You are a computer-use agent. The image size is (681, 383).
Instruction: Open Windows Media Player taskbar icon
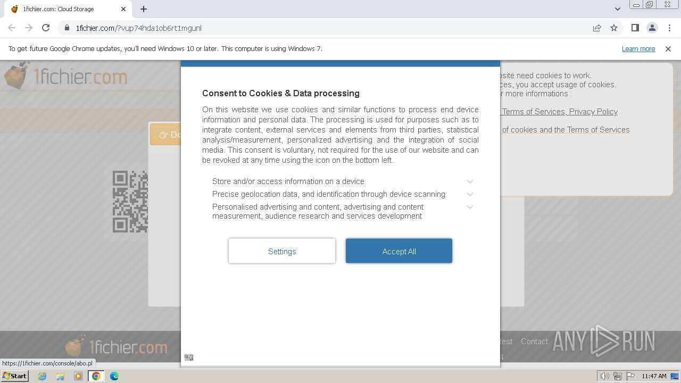click(x=78, y=376)
